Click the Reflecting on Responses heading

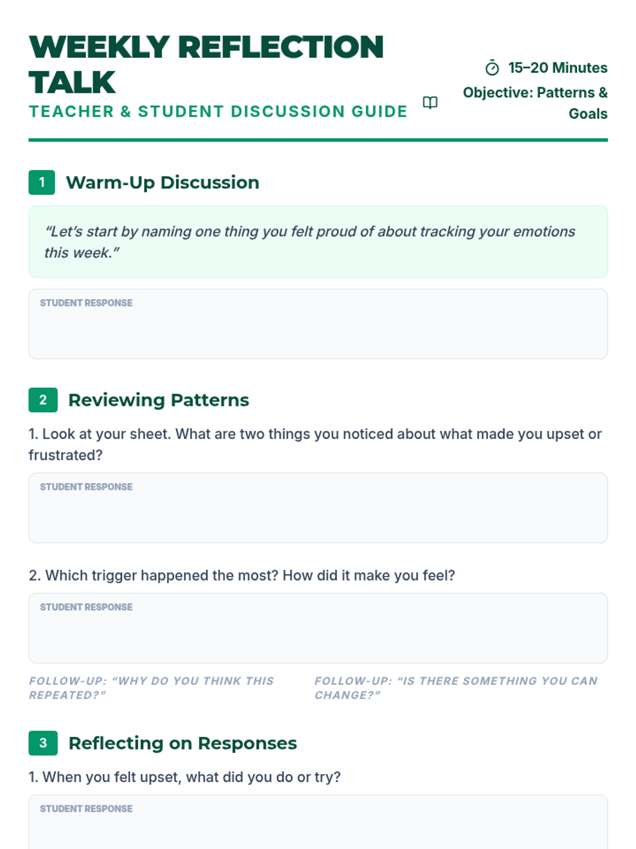click(183, 743)
